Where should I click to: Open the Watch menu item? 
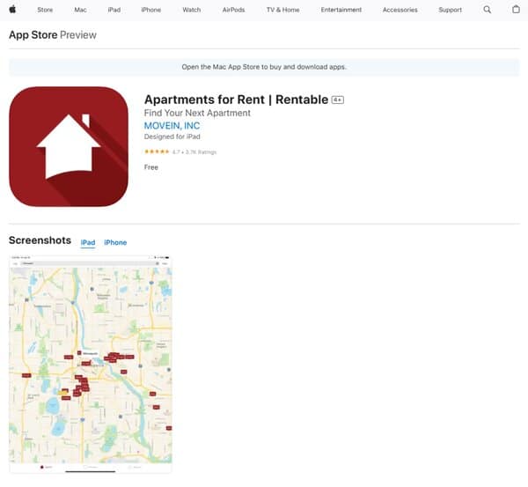point(192,10)
